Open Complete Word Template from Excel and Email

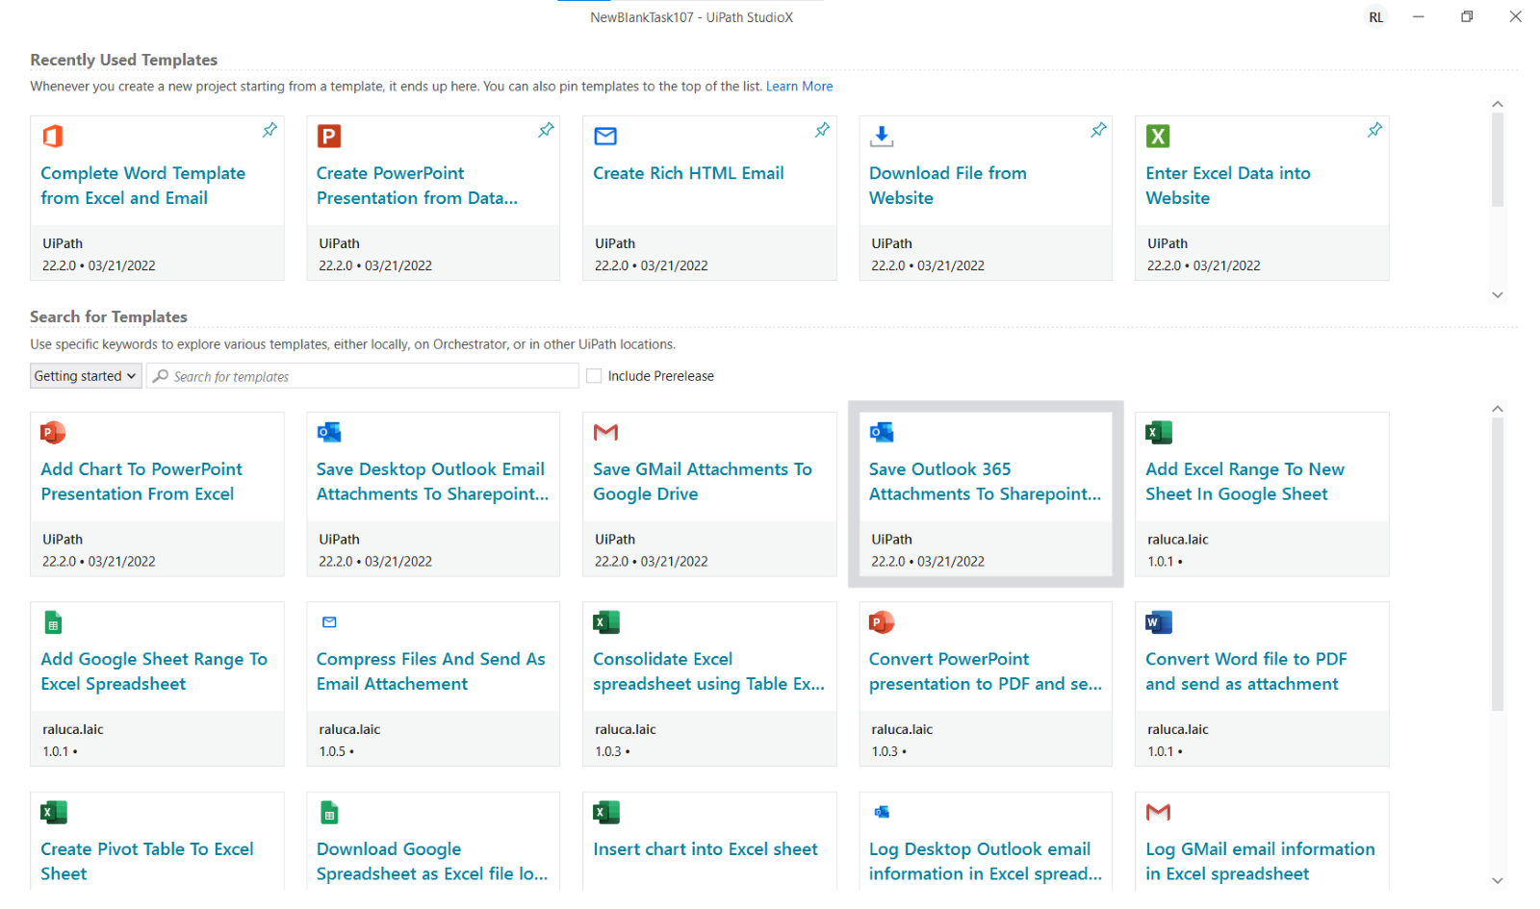coord(142,186)
